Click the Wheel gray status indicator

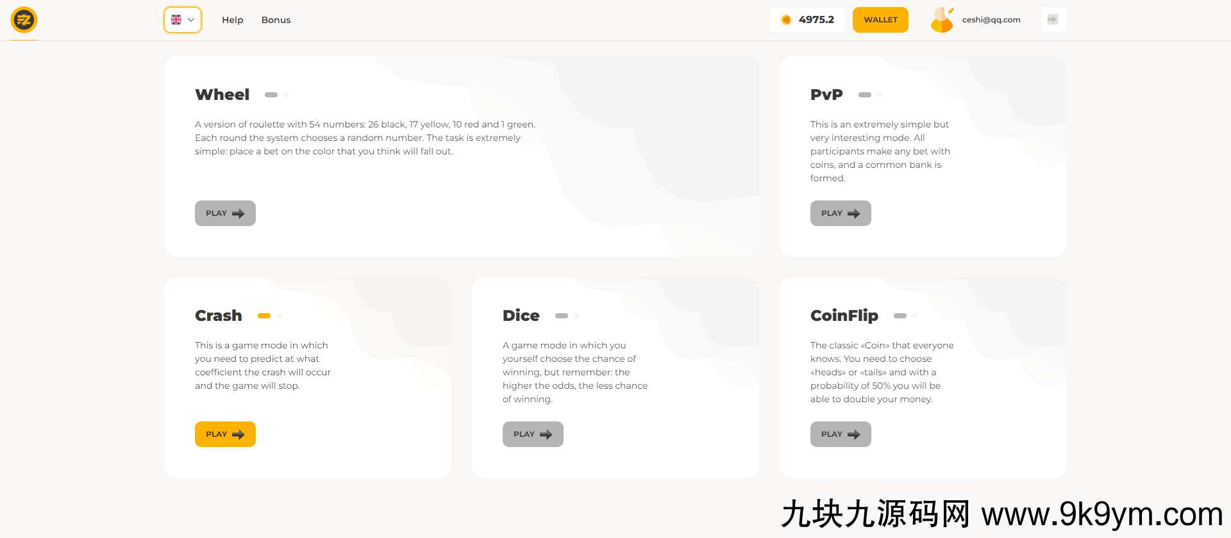pos(271,95)
